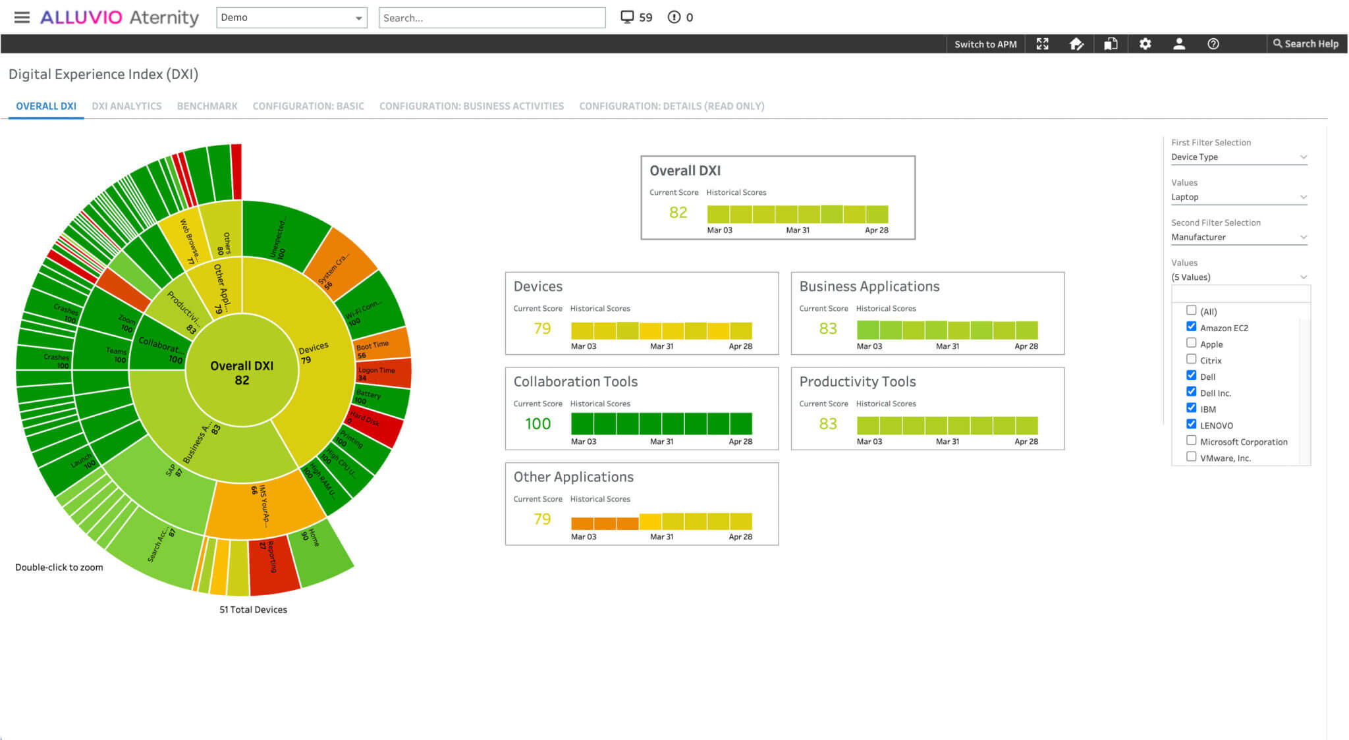Open the help question mark icon

click(x=1213, y=43)
